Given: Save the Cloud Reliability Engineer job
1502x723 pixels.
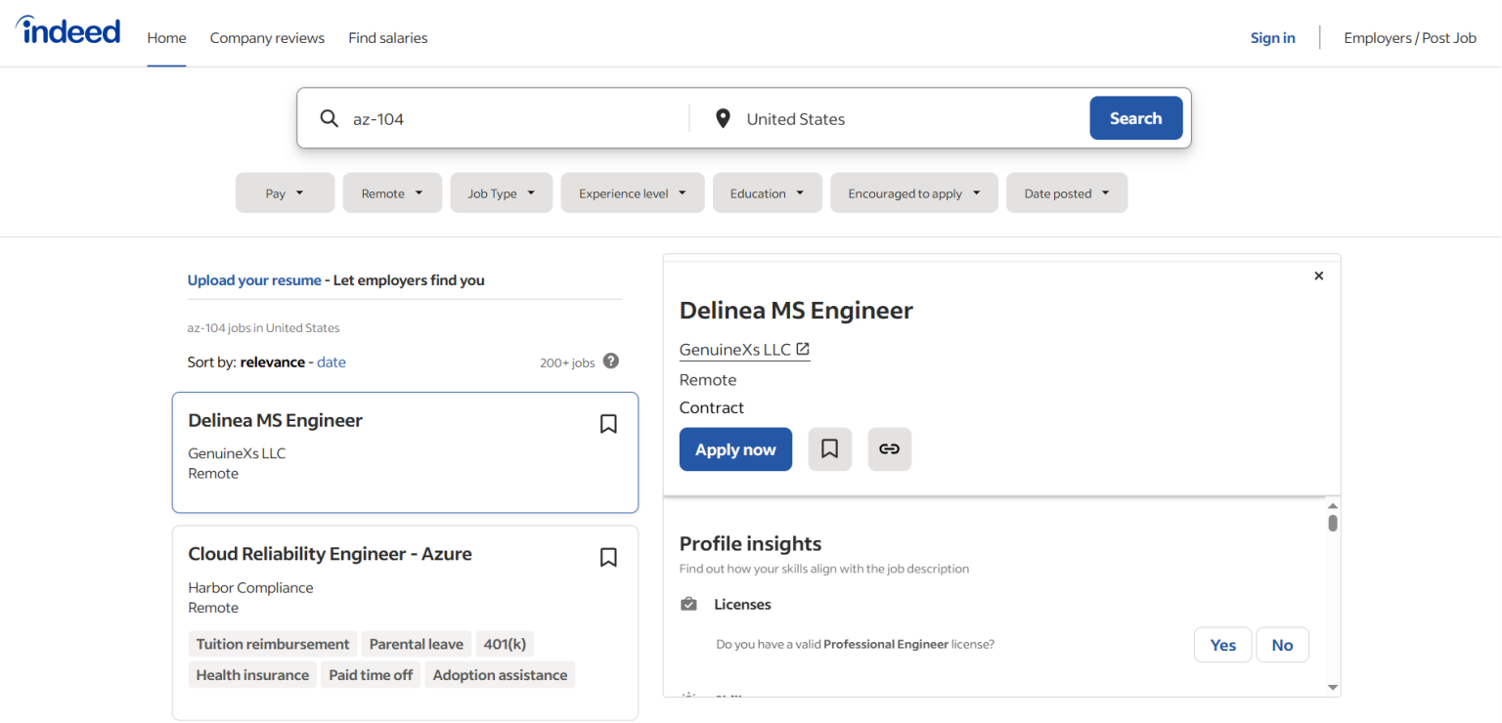Looking at the screenshot, I should coord(608,557).
